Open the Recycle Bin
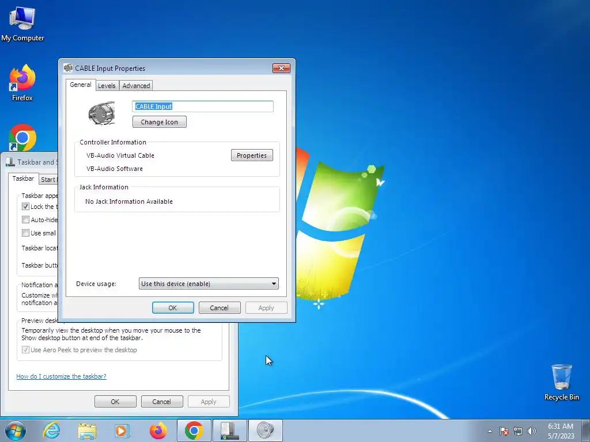The width and height of the screenshot is (590, 442). (x=561, y=382)
